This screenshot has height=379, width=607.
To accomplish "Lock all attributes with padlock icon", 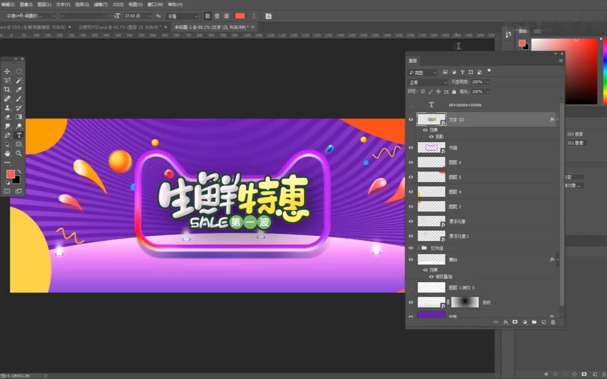I will [454, 92].
